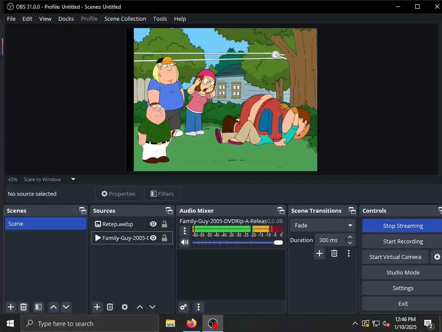Image resolution: width=442 pixels, height=332 pixels.
Task: Select Retep.webp source row
Action: pos(132,224)
